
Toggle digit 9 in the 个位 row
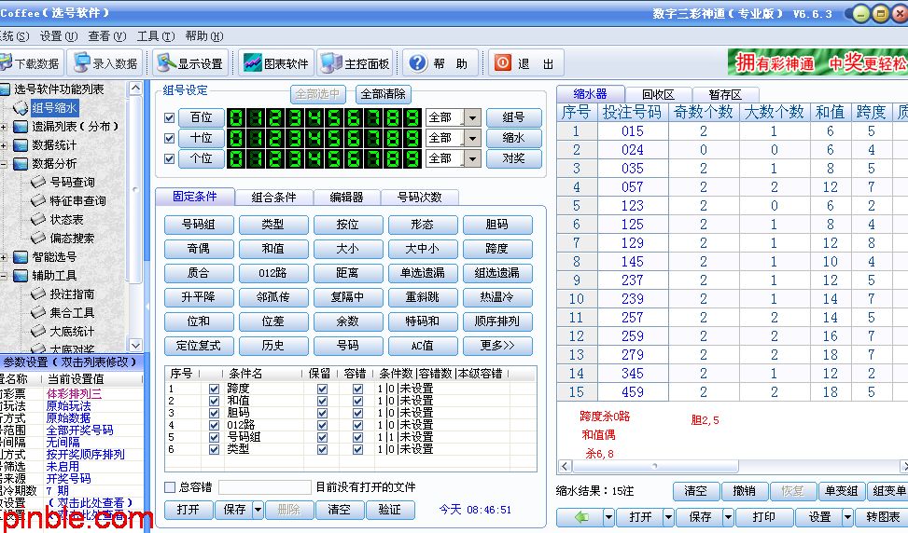coord(412,158)
